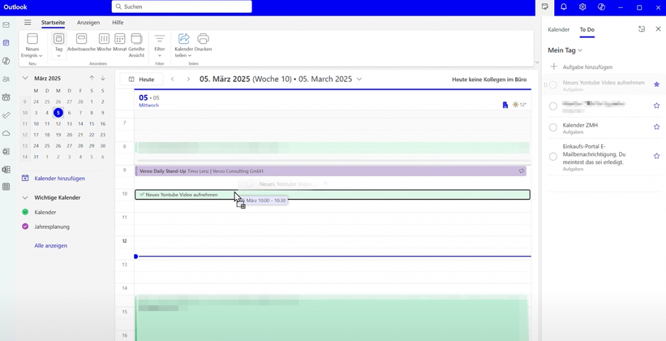Go to previous day arrow
The image size is (666, 341).
tap(172, 79)
